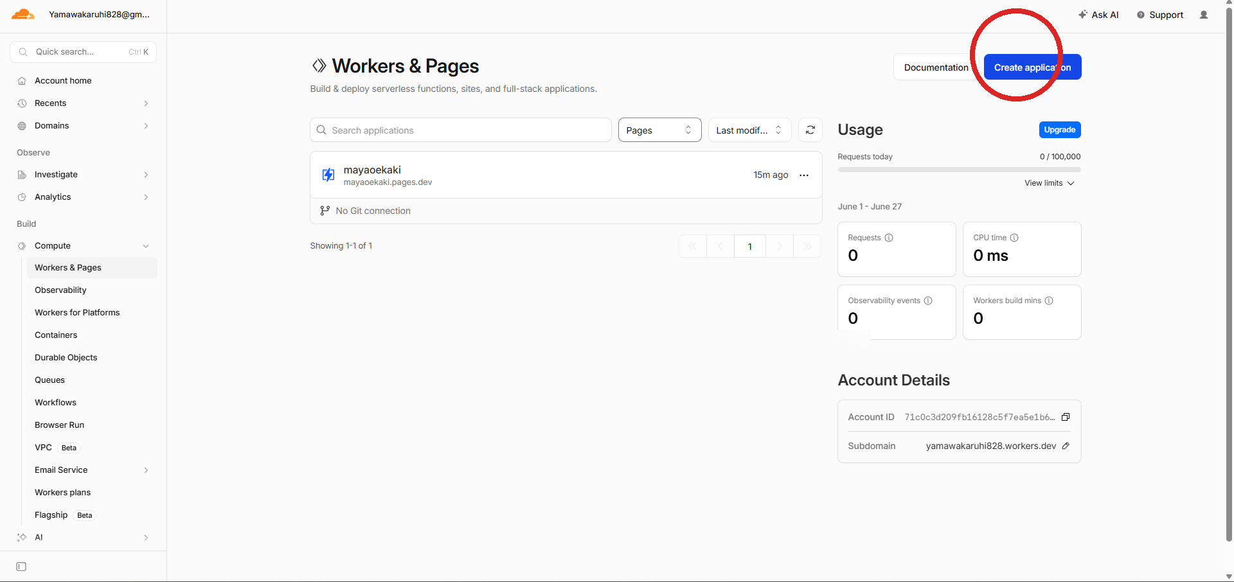
Task: Click the No Git connection text
Action: (x=373, y=211)
